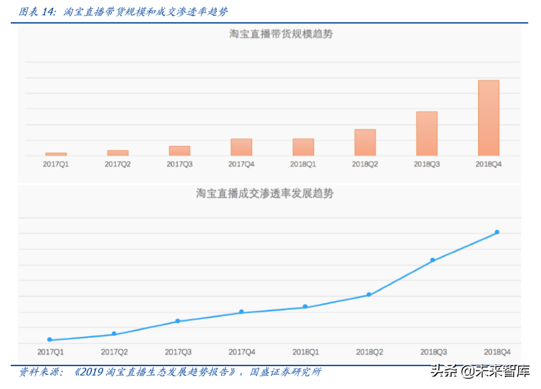The image size is (541, 389).
Task: Select the final 2018Q4 line data point
Action: 497,232
